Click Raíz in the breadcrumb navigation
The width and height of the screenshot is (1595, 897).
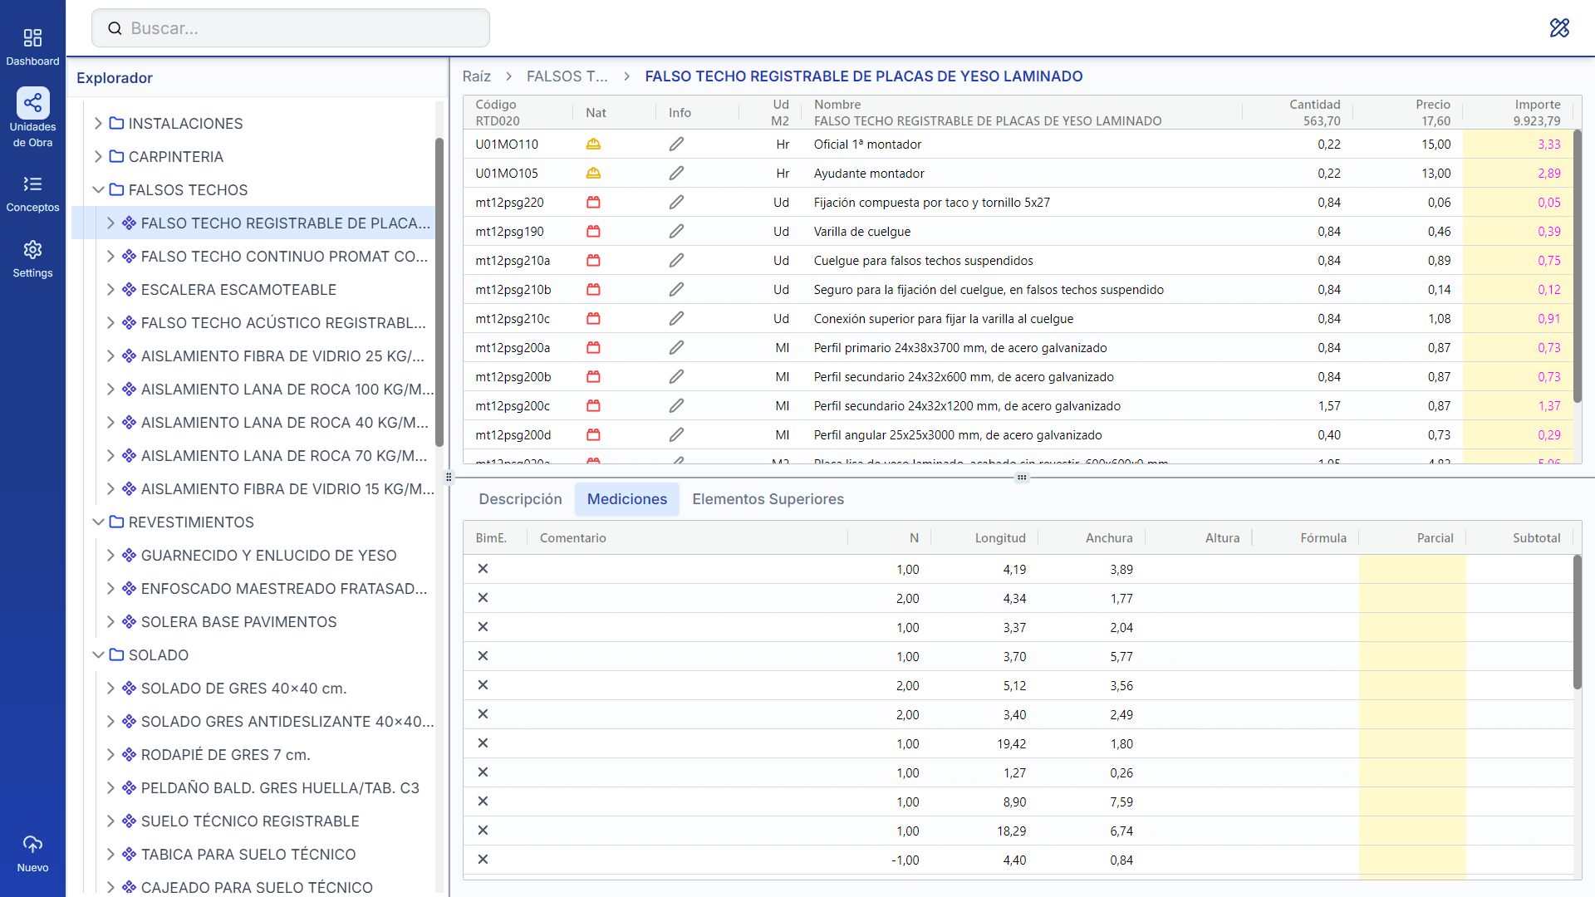476,76
